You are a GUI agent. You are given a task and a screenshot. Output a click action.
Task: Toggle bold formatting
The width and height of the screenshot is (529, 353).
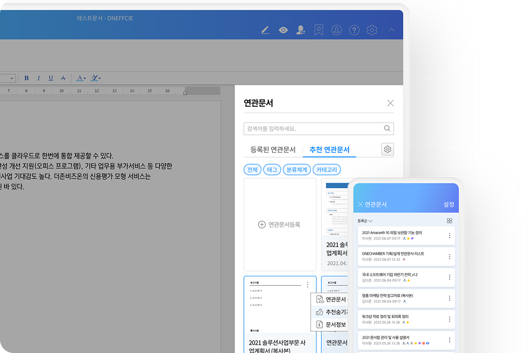point(26,78)
